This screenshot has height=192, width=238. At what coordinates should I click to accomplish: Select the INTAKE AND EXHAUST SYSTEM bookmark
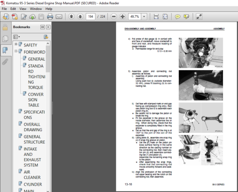[33, 157]
